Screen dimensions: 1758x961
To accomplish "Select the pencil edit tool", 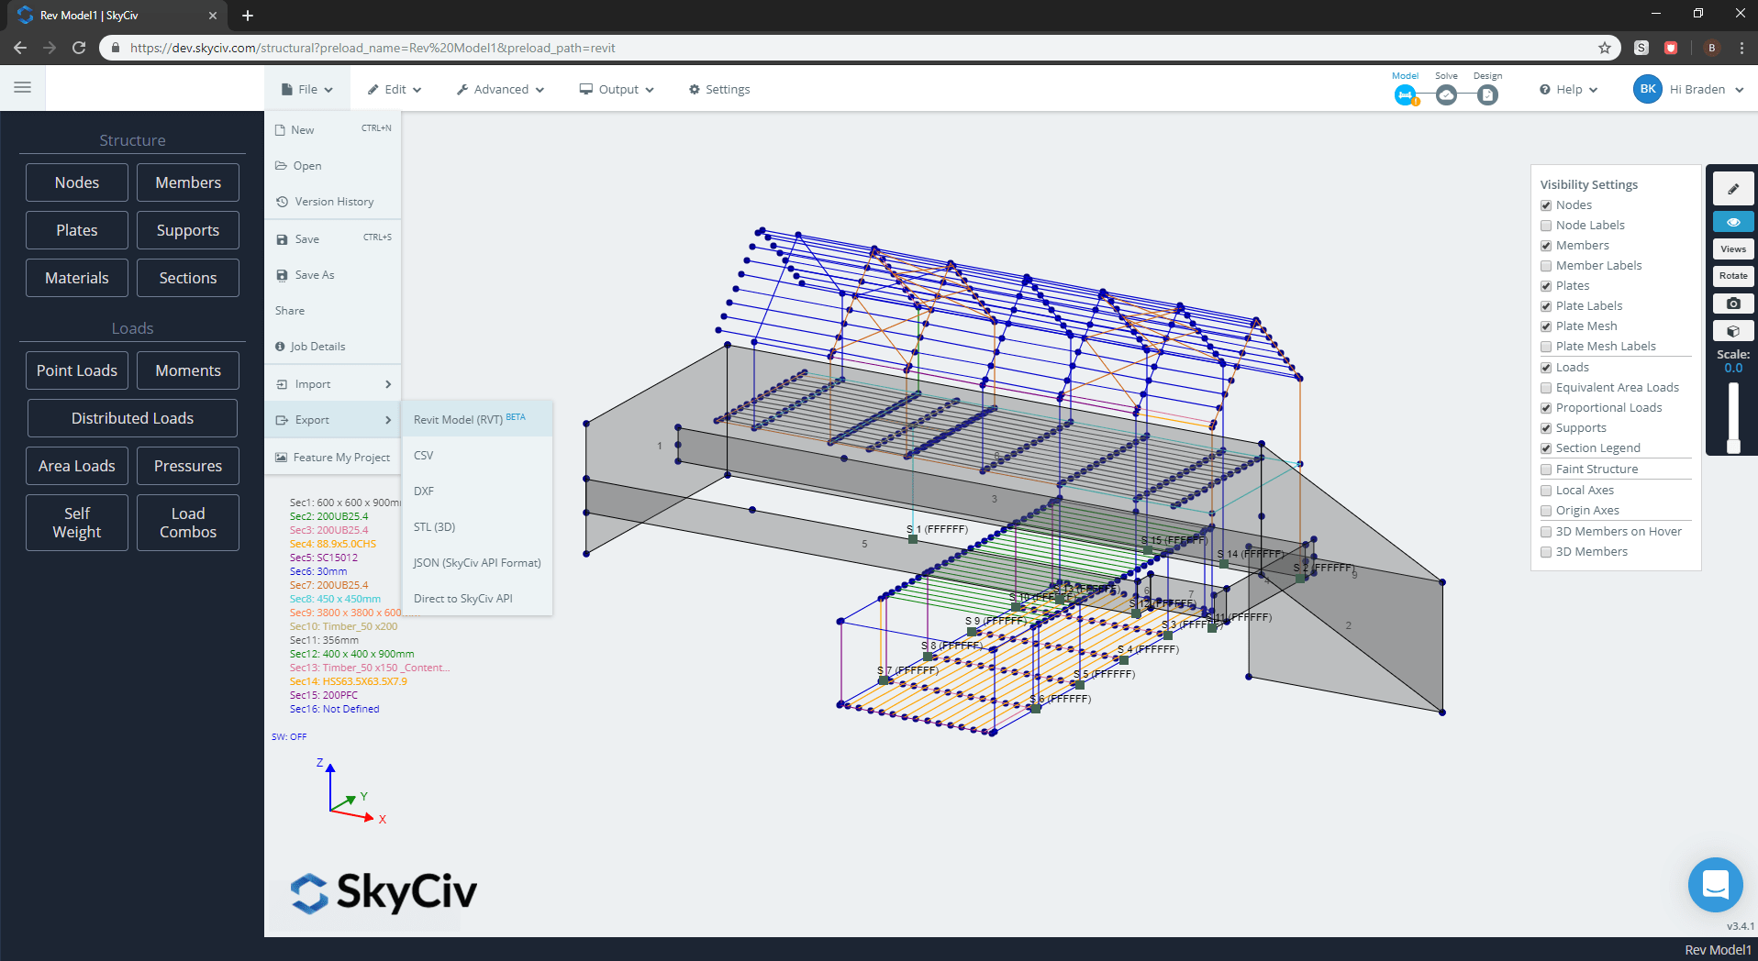I will pyautogui.click(x=1732, y=189).
